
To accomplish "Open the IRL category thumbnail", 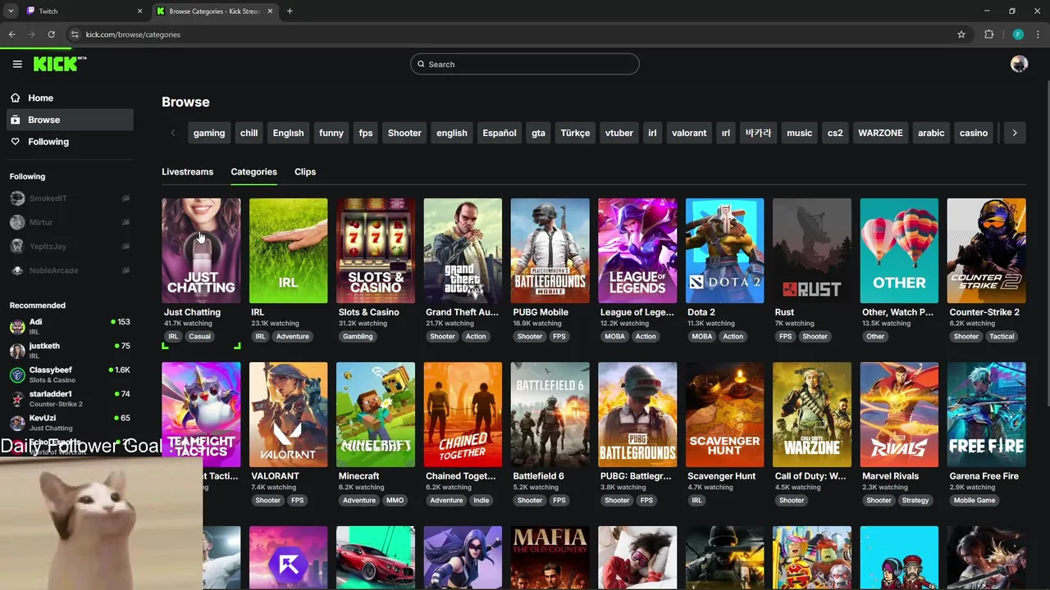I will click(x=288, y=251).
